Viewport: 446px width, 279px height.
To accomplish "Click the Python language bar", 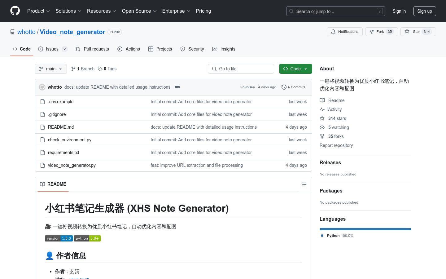I will tap(365, 229).
